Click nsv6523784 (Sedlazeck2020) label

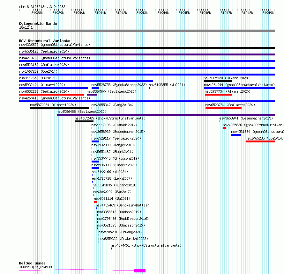click(x=230, y=105)
